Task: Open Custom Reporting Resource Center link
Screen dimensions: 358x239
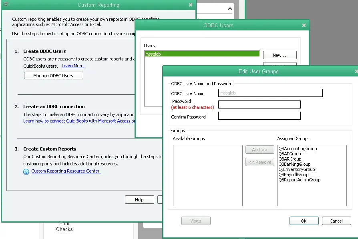Action: point(66,171)
